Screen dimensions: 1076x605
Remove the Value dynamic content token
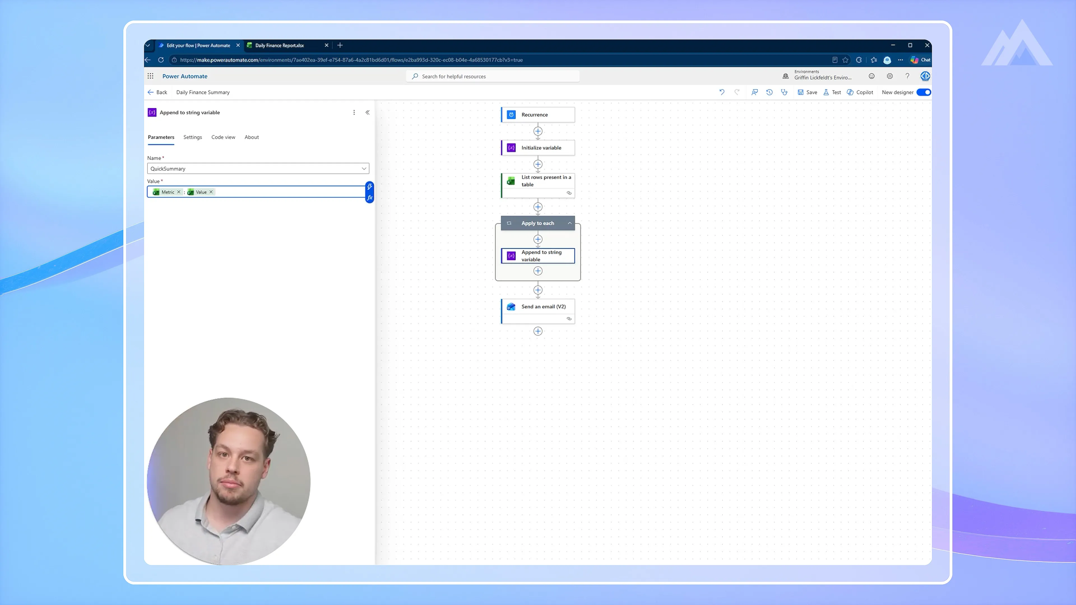[211, 192]
